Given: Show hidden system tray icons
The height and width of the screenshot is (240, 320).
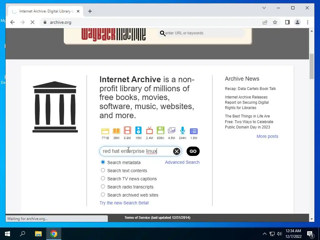Looking at the screenshot, I should tap(264, 234).
